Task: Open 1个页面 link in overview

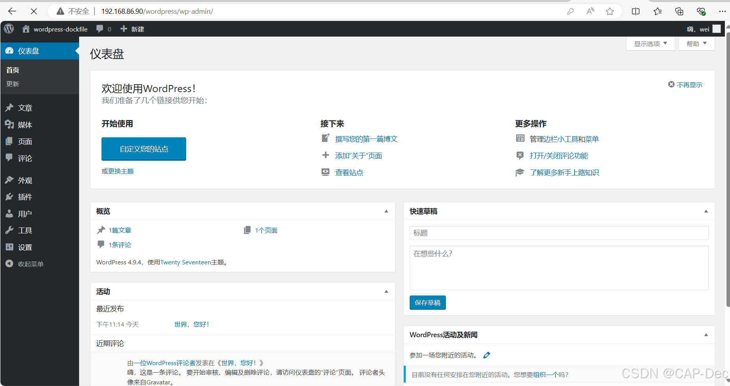Action: 266,230
